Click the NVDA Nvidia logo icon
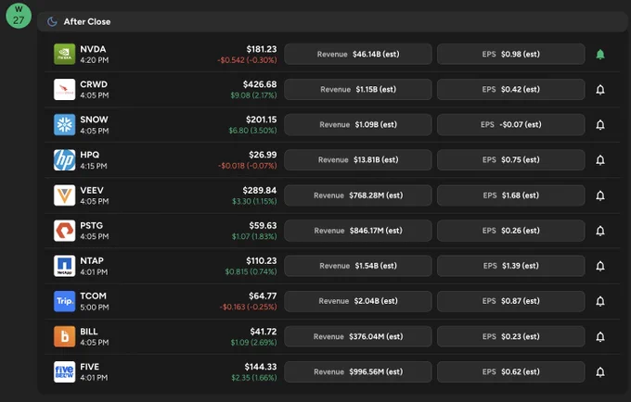Viewport: 631px width, 402px height. 64,55
